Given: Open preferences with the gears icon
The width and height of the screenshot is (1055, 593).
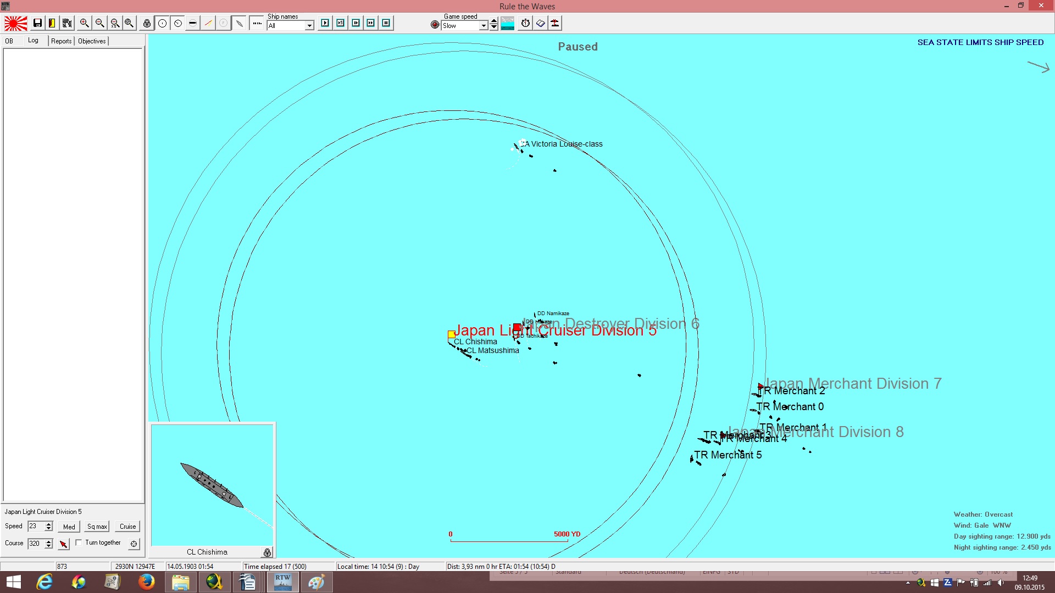Looking at the screenshot, I should tap(67, 23).
